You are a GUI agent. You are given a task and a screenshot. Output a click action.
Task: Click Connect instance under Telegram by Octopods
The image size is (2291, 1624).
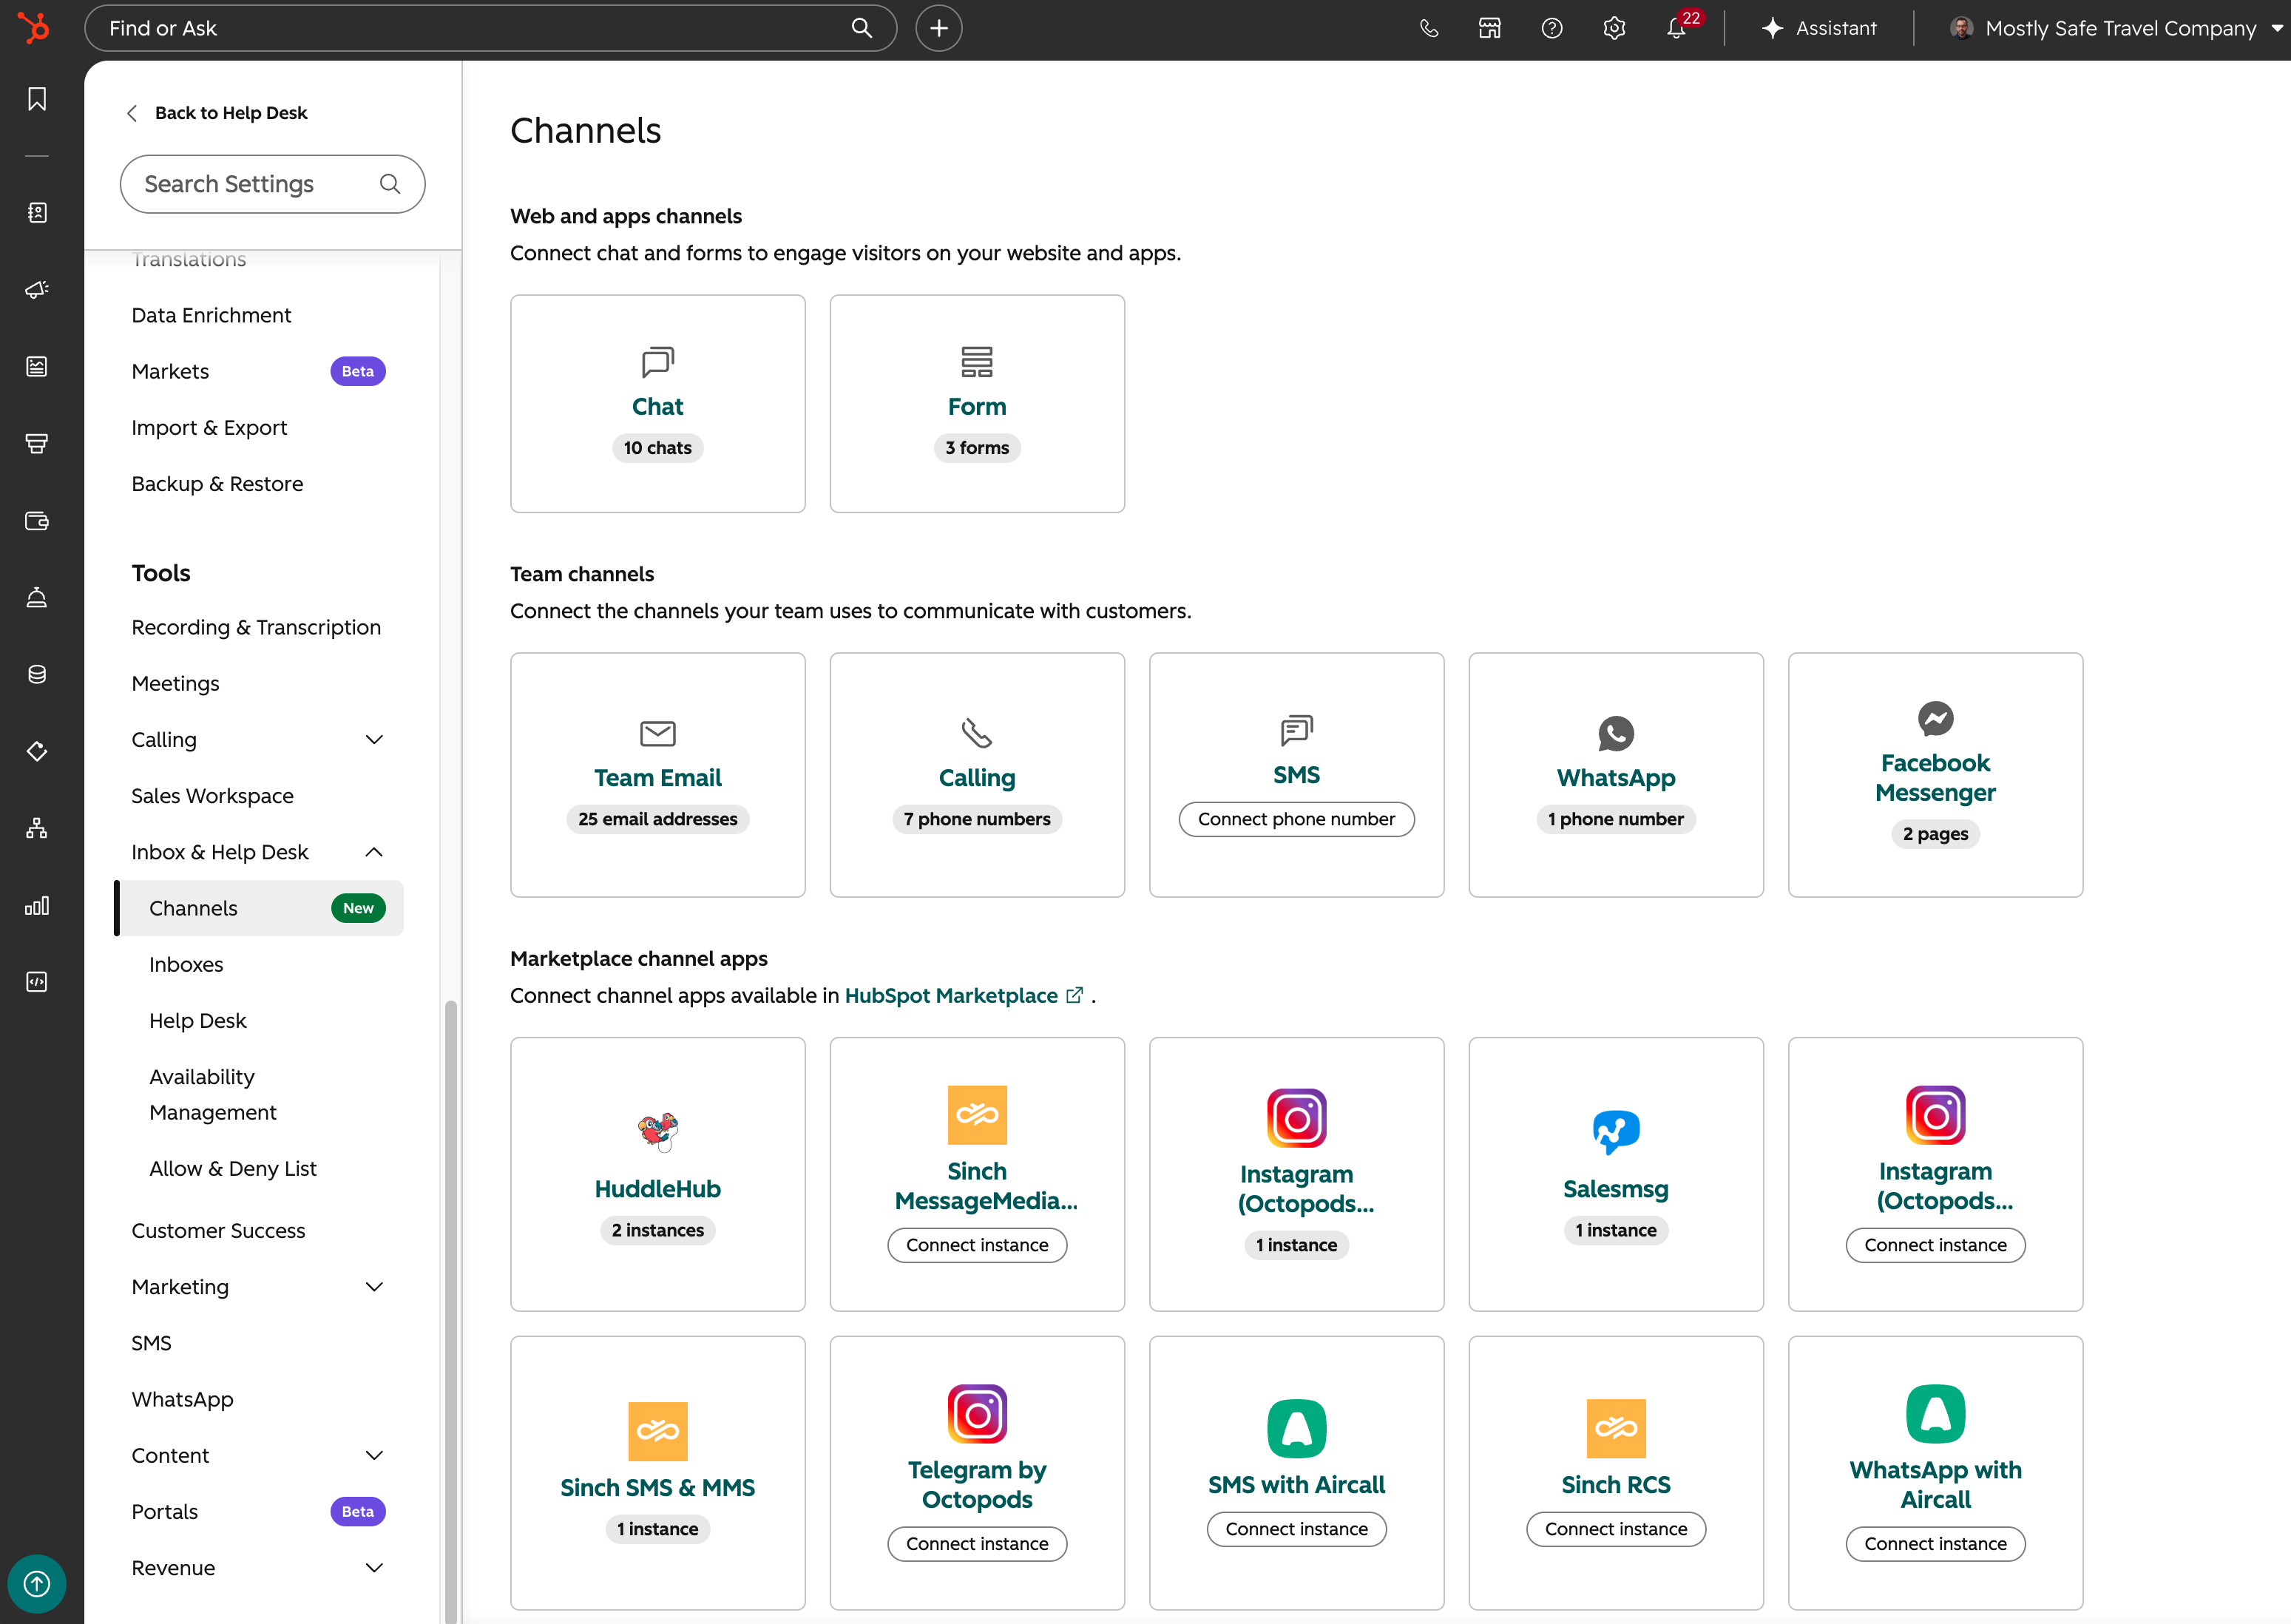977,1544
